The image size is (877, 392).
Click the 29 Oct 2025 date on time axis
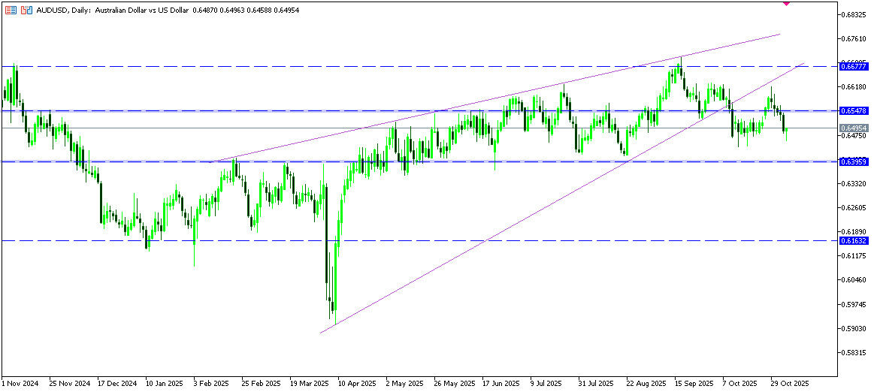791,382
